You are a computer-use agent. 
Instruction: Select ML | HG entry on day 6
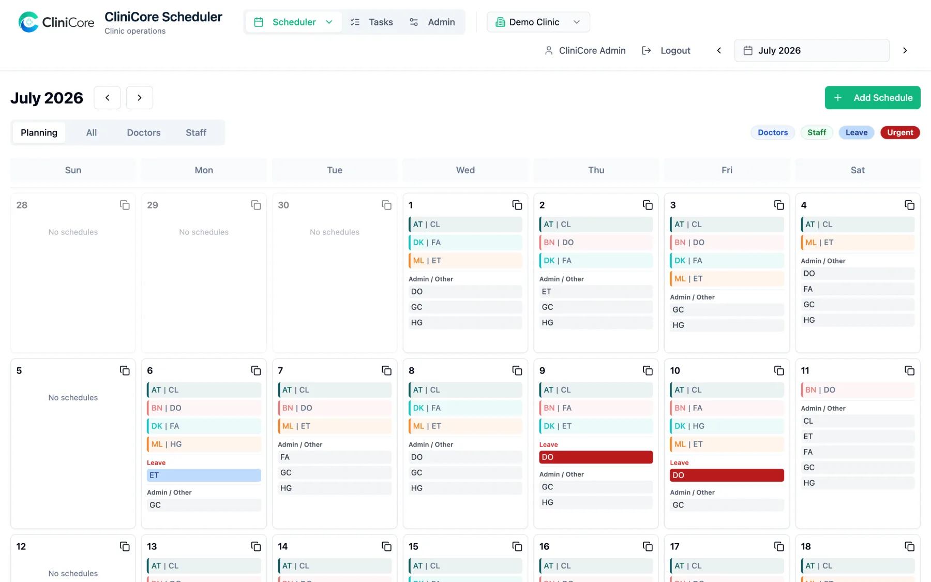click(x=204, y=444)
